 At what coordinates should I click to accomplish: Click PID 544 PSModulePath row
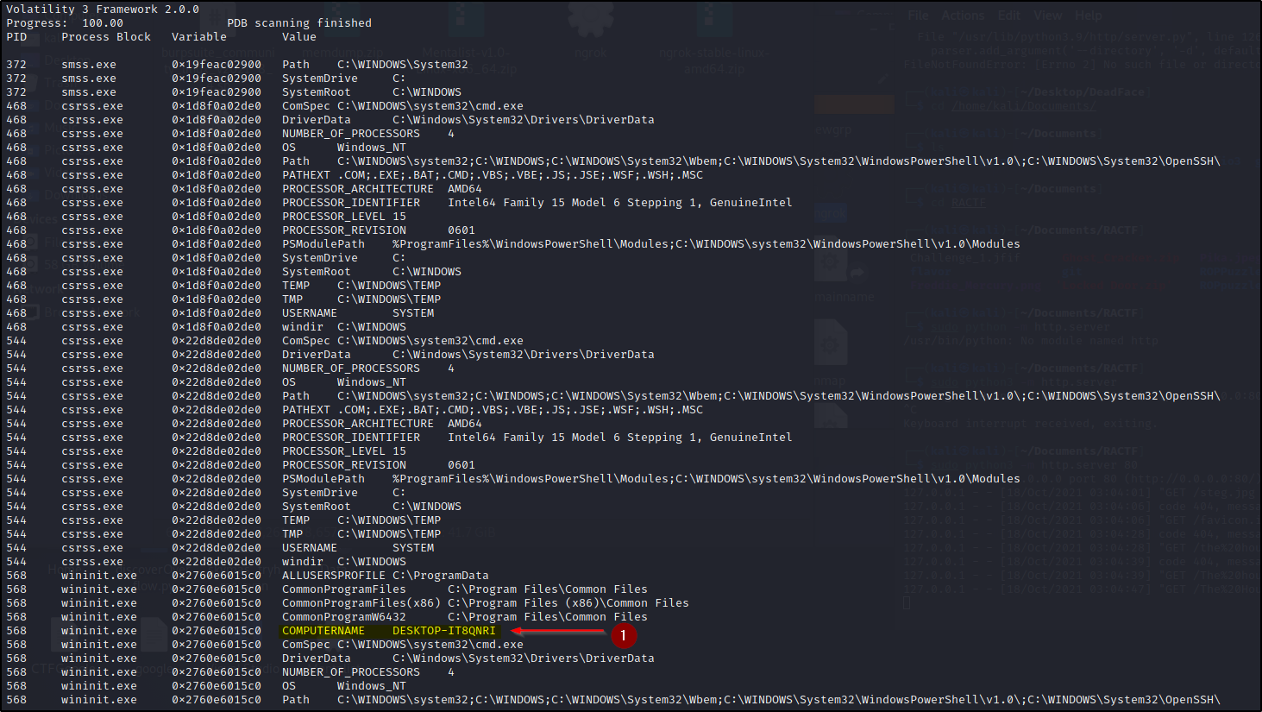pyautogui.click(x=513, y=479)
